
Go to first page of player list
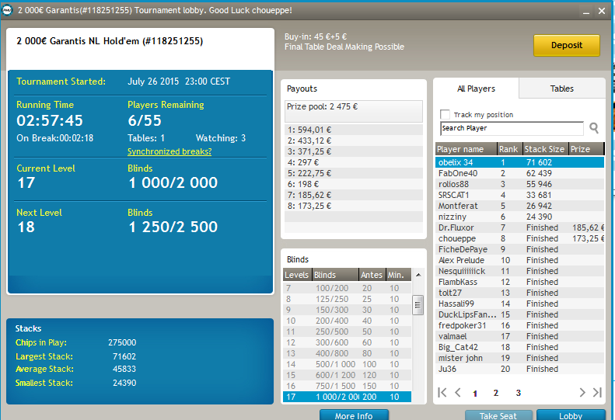(442, 393)
